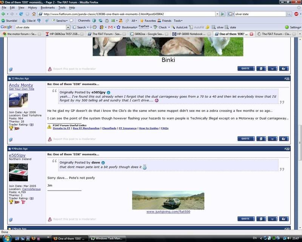The height and width of the screenshot is (242, 302).
Task: Click the 'I like it!' thumbs-up
Action: [29, 21]
